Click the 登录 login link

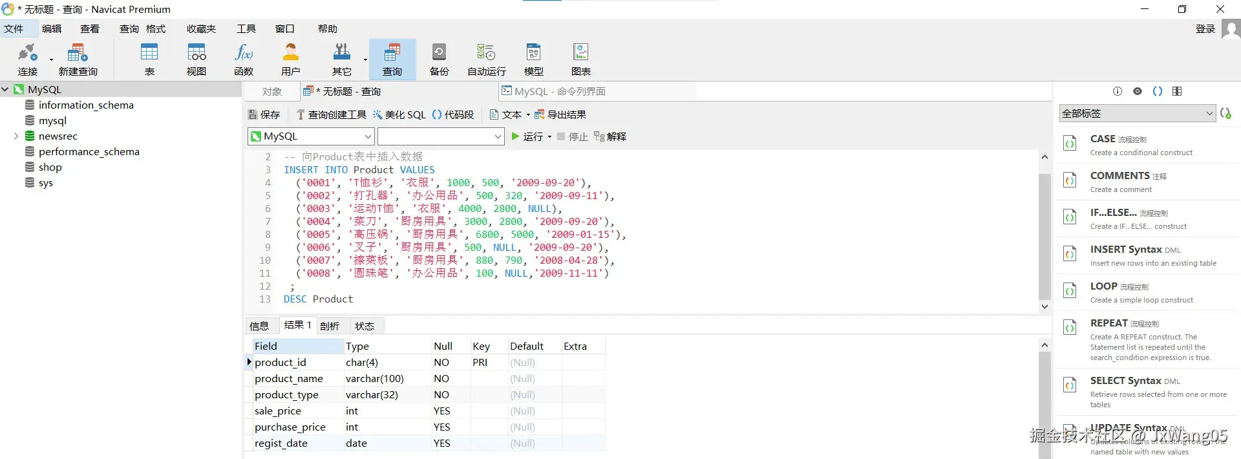tap(1205, 29)
